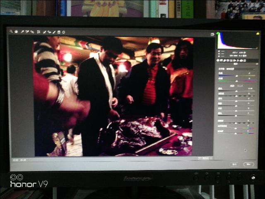
Task: Open the Presets panel tab
Action: coord(245,61)
